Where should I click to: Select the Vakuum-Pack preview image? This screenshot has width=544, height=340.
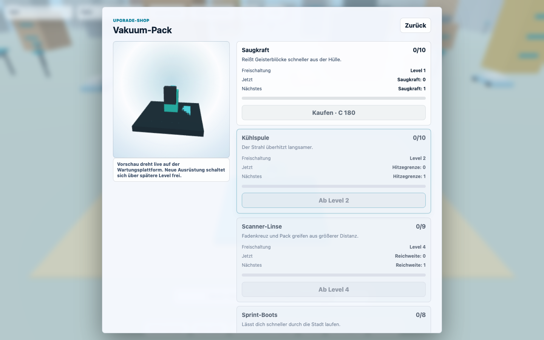click(x=171, y=99)
